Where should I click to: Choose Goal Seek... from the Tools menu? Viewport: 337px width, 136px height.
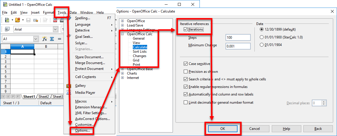(x=84, y=37)
